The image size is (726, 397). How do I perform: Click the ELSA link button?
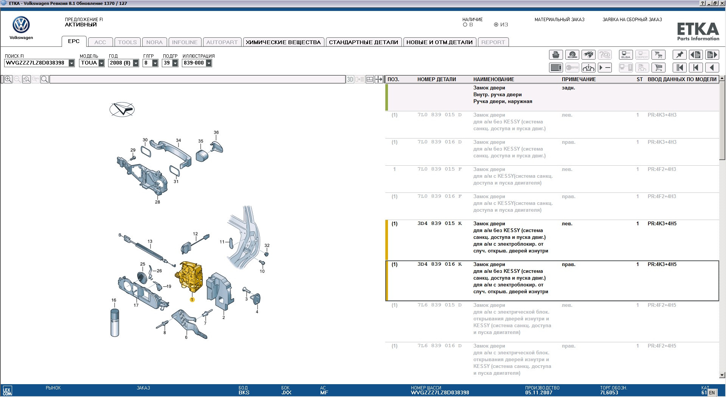click(x=625, y=55)
